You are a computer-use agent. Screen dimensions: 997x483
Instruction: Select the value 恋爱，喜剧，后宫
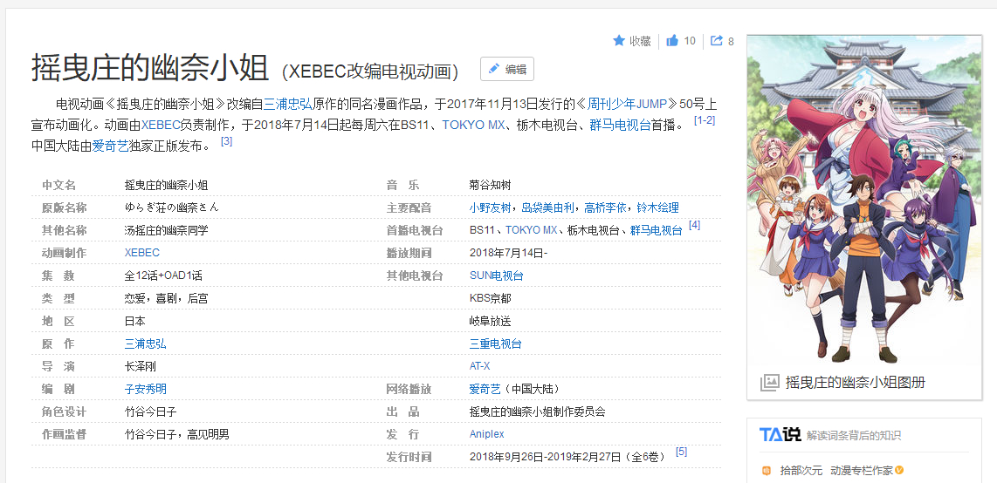[166, 298]
